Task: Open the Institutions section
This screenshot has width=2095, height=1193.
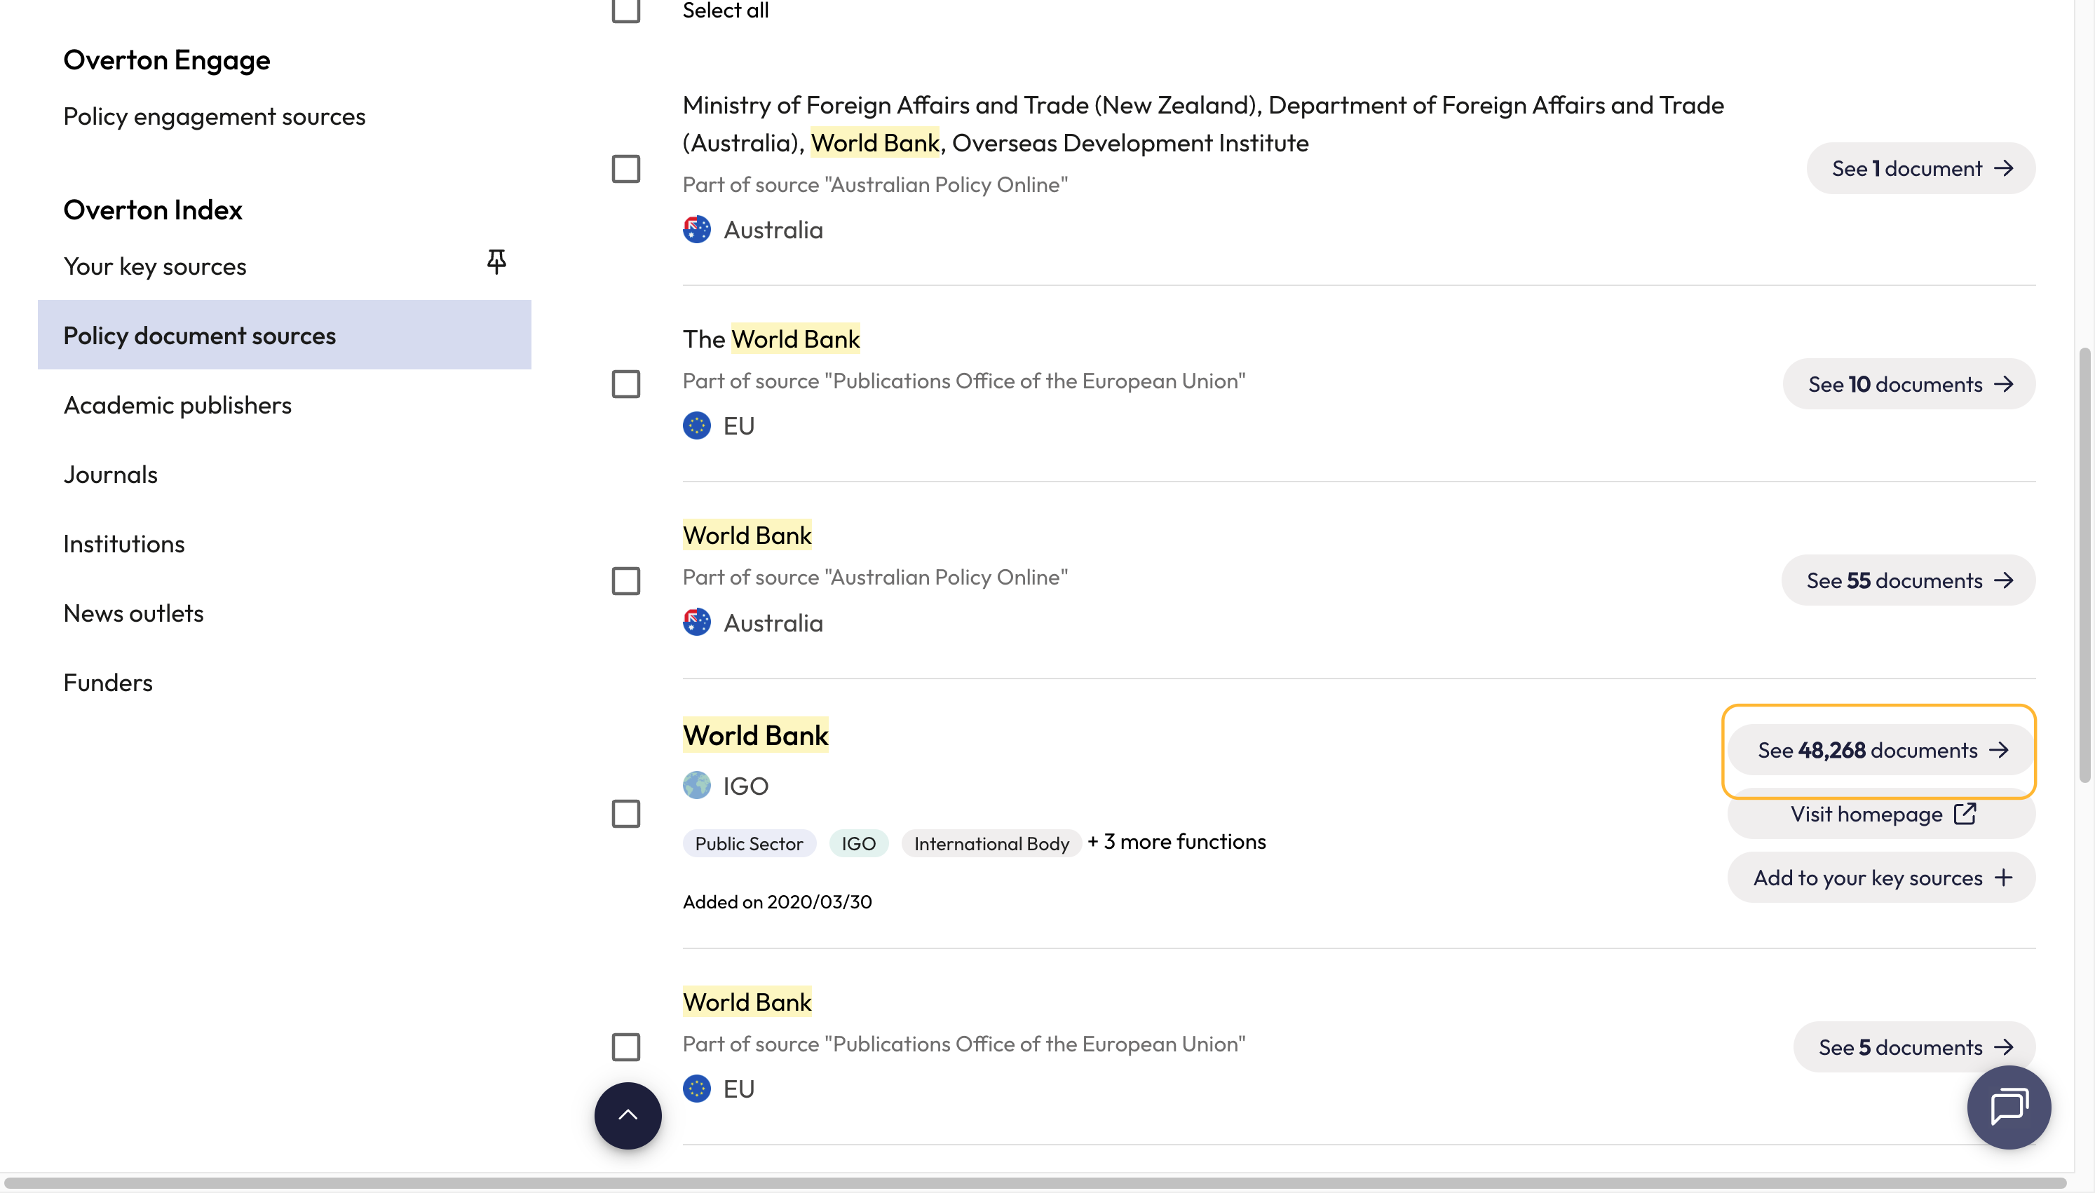Action: click(123, 544)
